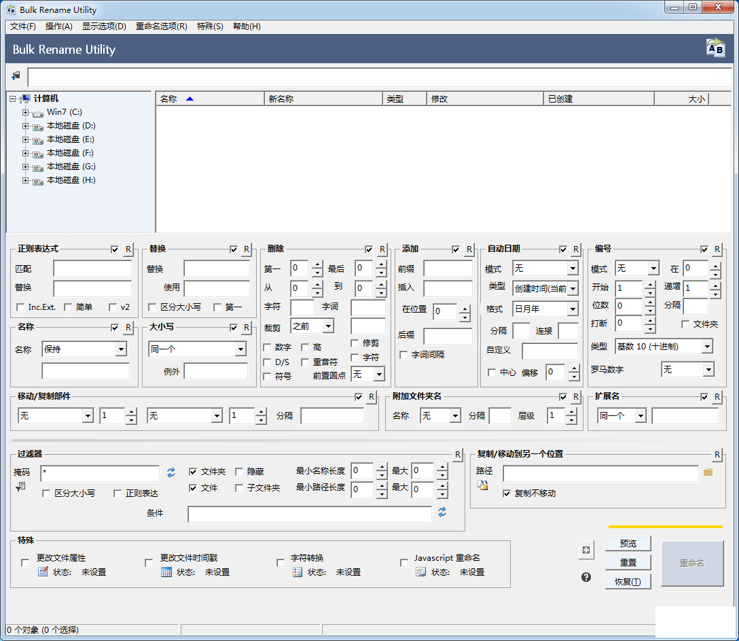Open the 文件(F) menu
The height and width of the screenshot is (641, 739).
click(23, 27)
